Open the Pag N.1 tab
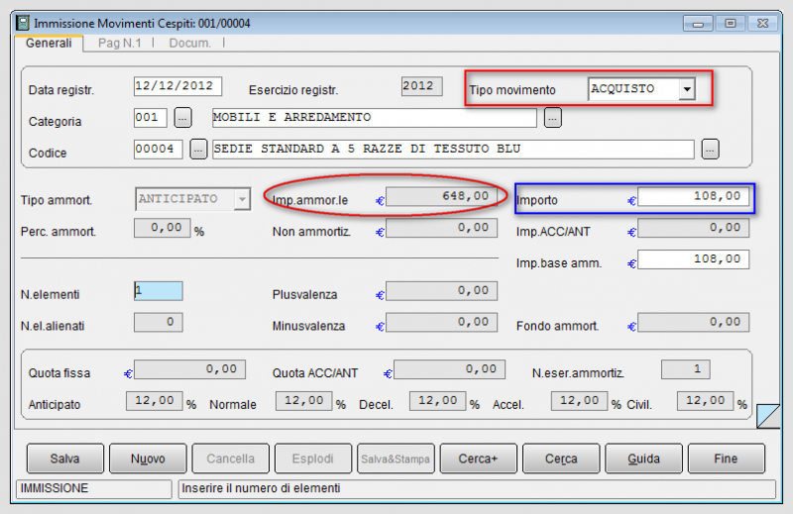The width and height of the screenshot is (793, 514). coord(120,43)
